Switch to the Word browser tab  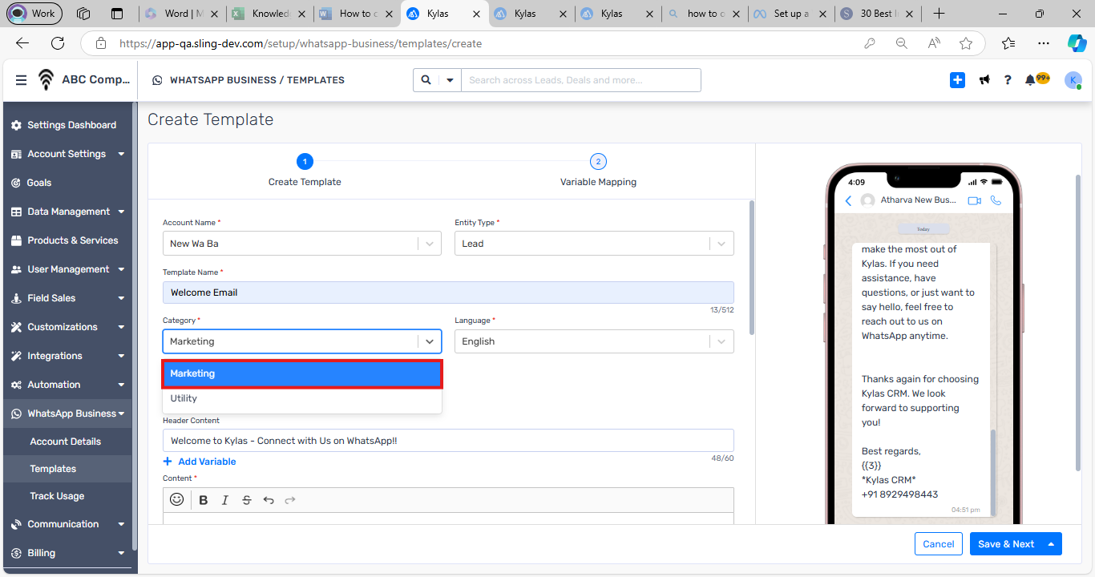[181, 14]
